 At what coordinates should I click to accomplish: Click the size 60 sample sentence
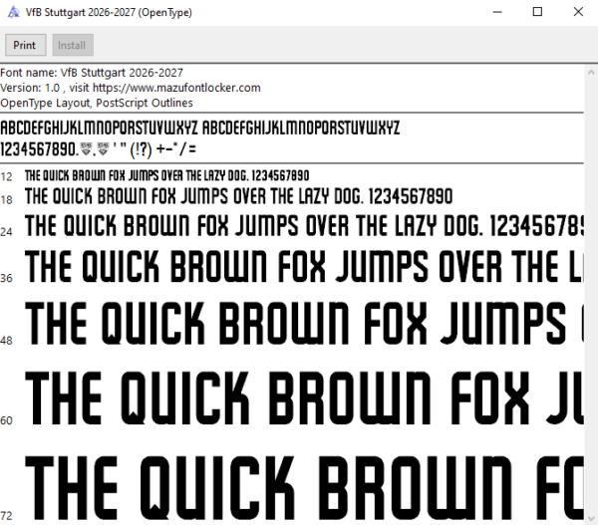[x=304, y=397]
